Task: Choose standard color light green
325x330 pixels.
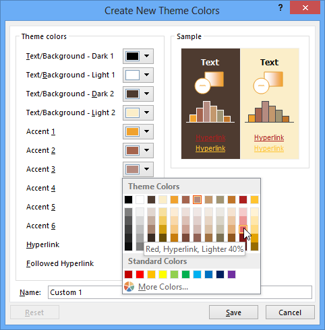Action: 174,274
